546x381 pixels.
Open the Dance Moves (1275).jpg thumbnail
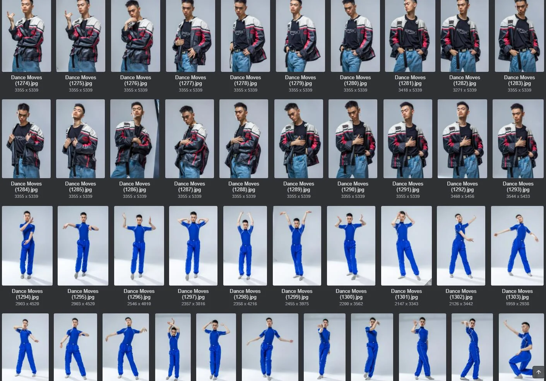pos(80,36)
